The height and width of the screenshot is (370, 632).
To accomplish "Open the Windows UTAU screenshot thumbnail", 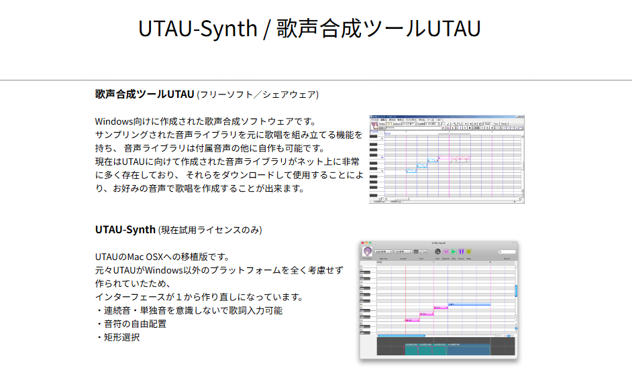I will (447, 160).
